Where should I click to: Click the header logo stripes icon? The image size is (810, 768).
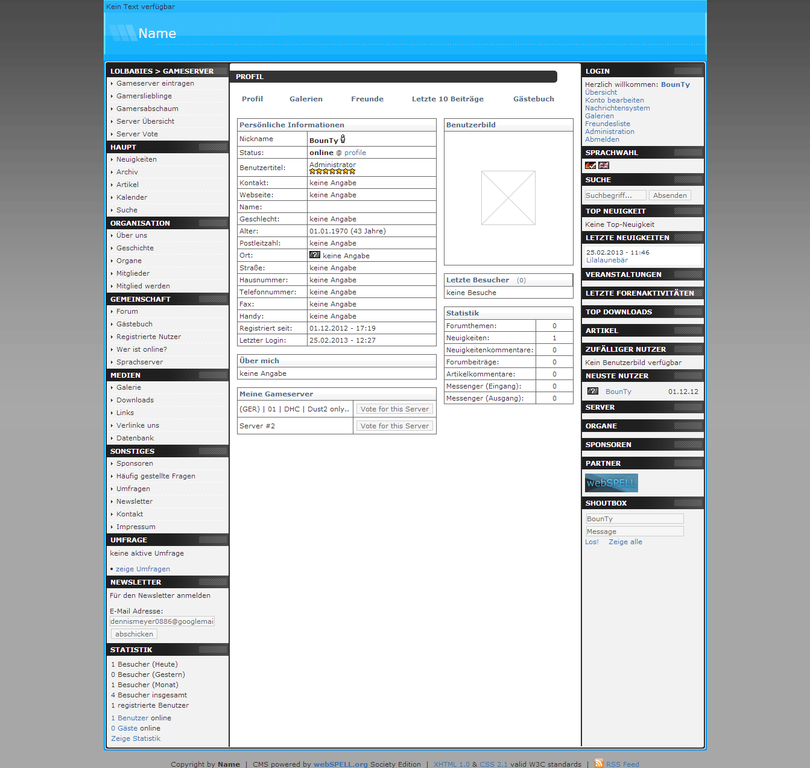click(122, 33)
